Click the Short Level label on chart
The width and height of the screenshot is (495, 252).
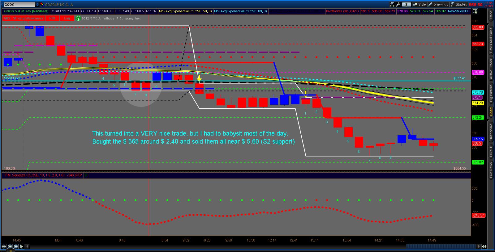13,78
